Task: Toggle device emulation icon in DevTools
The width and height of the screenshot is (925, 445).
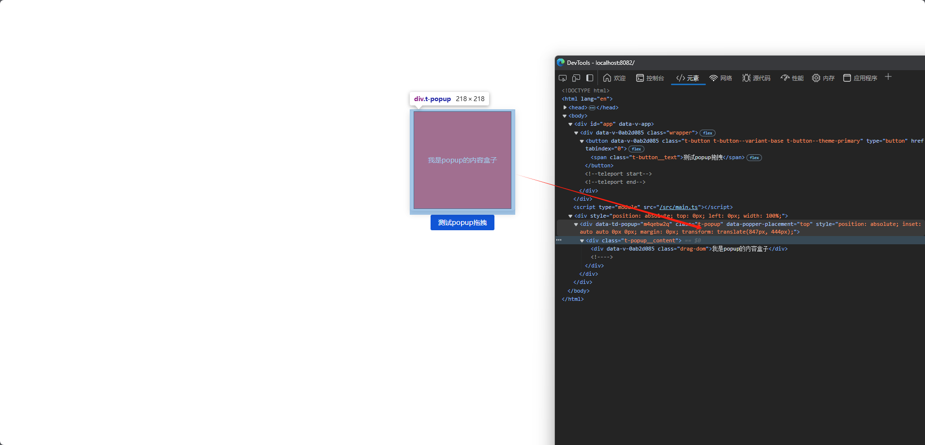Action: [x=576, y=78]
